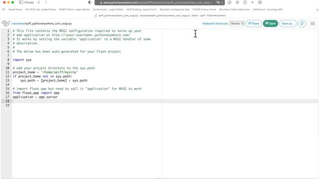Screen dimensions: 319x179
Task: Toggle the Safari sidebar icon
Action: (x=21, y=2)
